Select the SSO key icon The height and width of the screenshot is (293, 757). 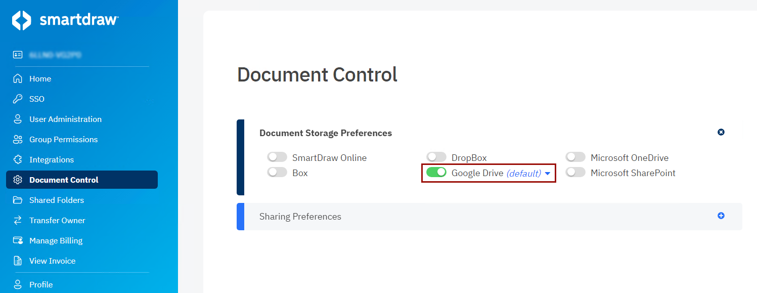(x=18, y=99)
